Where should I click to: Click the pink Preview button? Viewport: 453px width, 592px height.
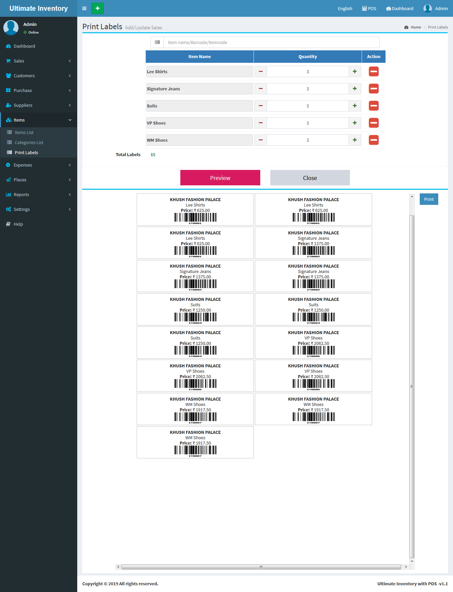click(x=220, y=178)
